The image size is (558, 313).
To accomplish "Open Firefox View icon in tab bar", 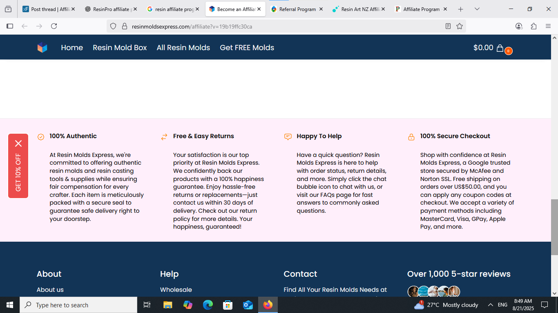I will point(8,9).
